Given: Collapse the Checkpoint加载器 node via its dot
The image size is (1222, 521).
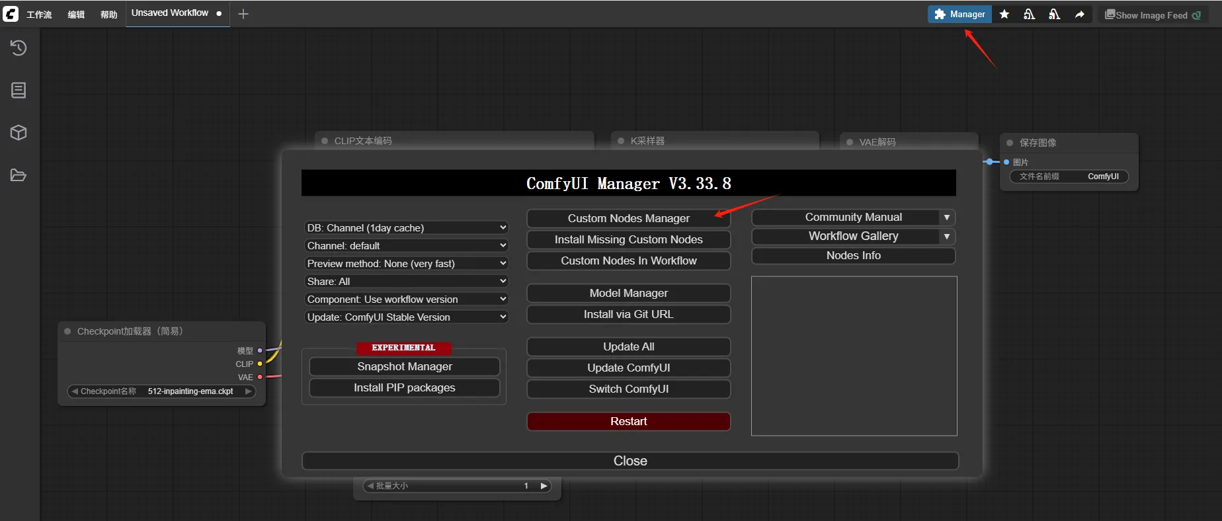Looking at the screenshot, I should point(67,331).
